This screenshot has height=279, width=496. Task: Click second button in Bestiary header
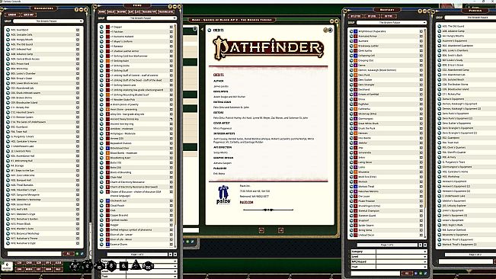(x=372, y=16)
